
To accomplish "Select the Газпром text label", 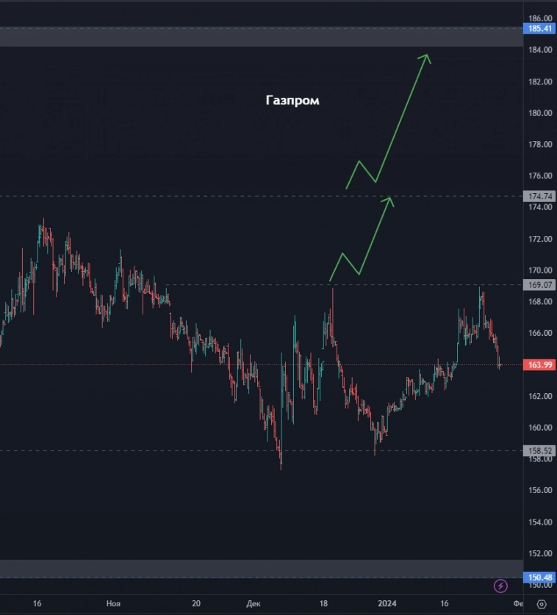I will pyautogui.click(x=292, y=101).
